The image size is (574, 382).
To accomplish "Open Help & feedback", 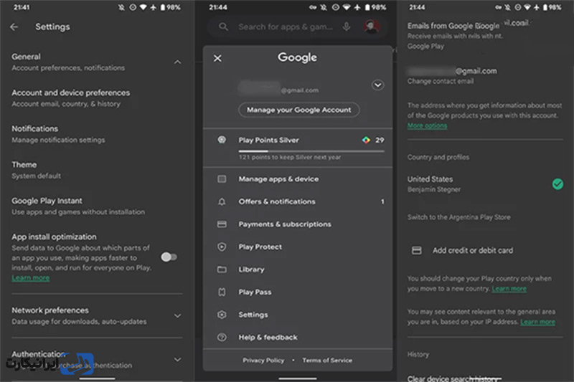I will click(298, 338).
